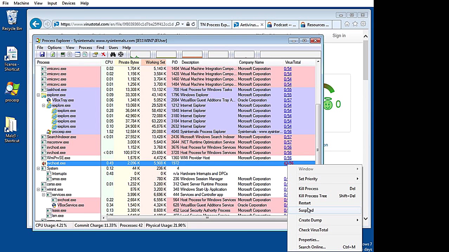Click the browser Forward arrow button
This screenshot has width=449, height=252.
click(47, 24)
